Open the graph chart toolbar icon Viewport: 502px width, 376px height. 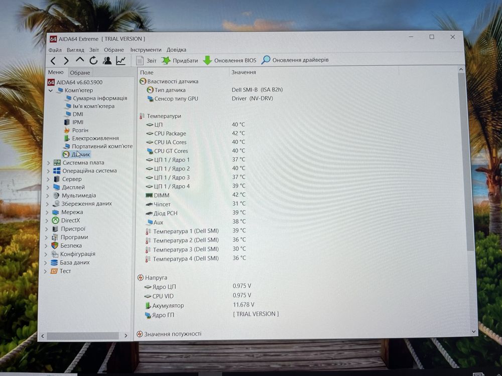point(120,61)
